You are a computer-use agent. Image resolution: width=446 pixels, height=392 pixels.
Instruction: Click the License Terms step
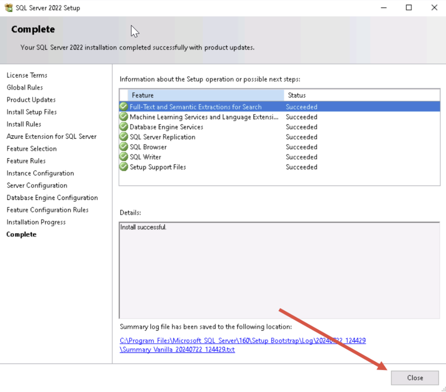click(x=27, y=75)
